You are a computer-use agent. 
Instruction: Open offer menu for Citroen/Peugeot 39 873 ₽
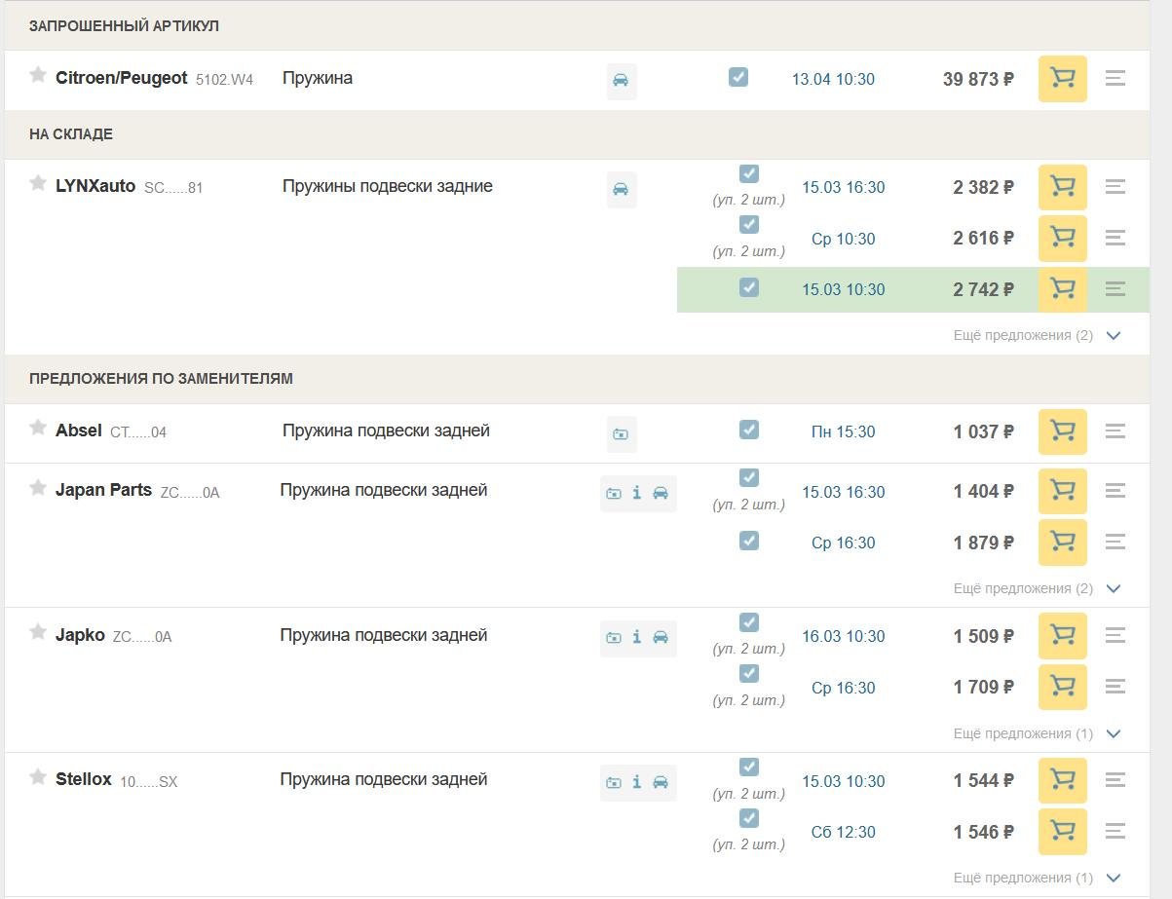(x=1115, y=79)
